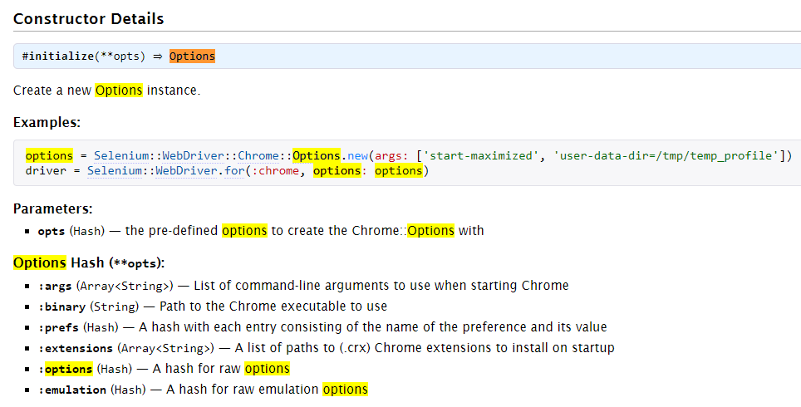
Task: Click the red ':chrome' symbol in code
Action: (275, 170)
